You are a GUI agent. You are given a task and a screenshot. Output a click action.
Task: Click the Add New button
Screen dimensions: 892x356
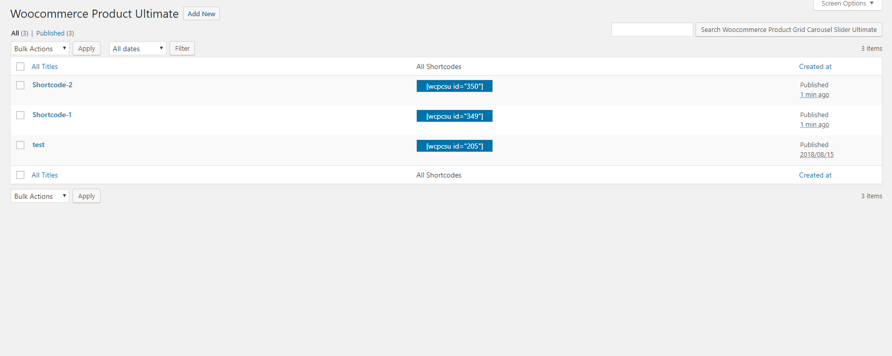202,14
